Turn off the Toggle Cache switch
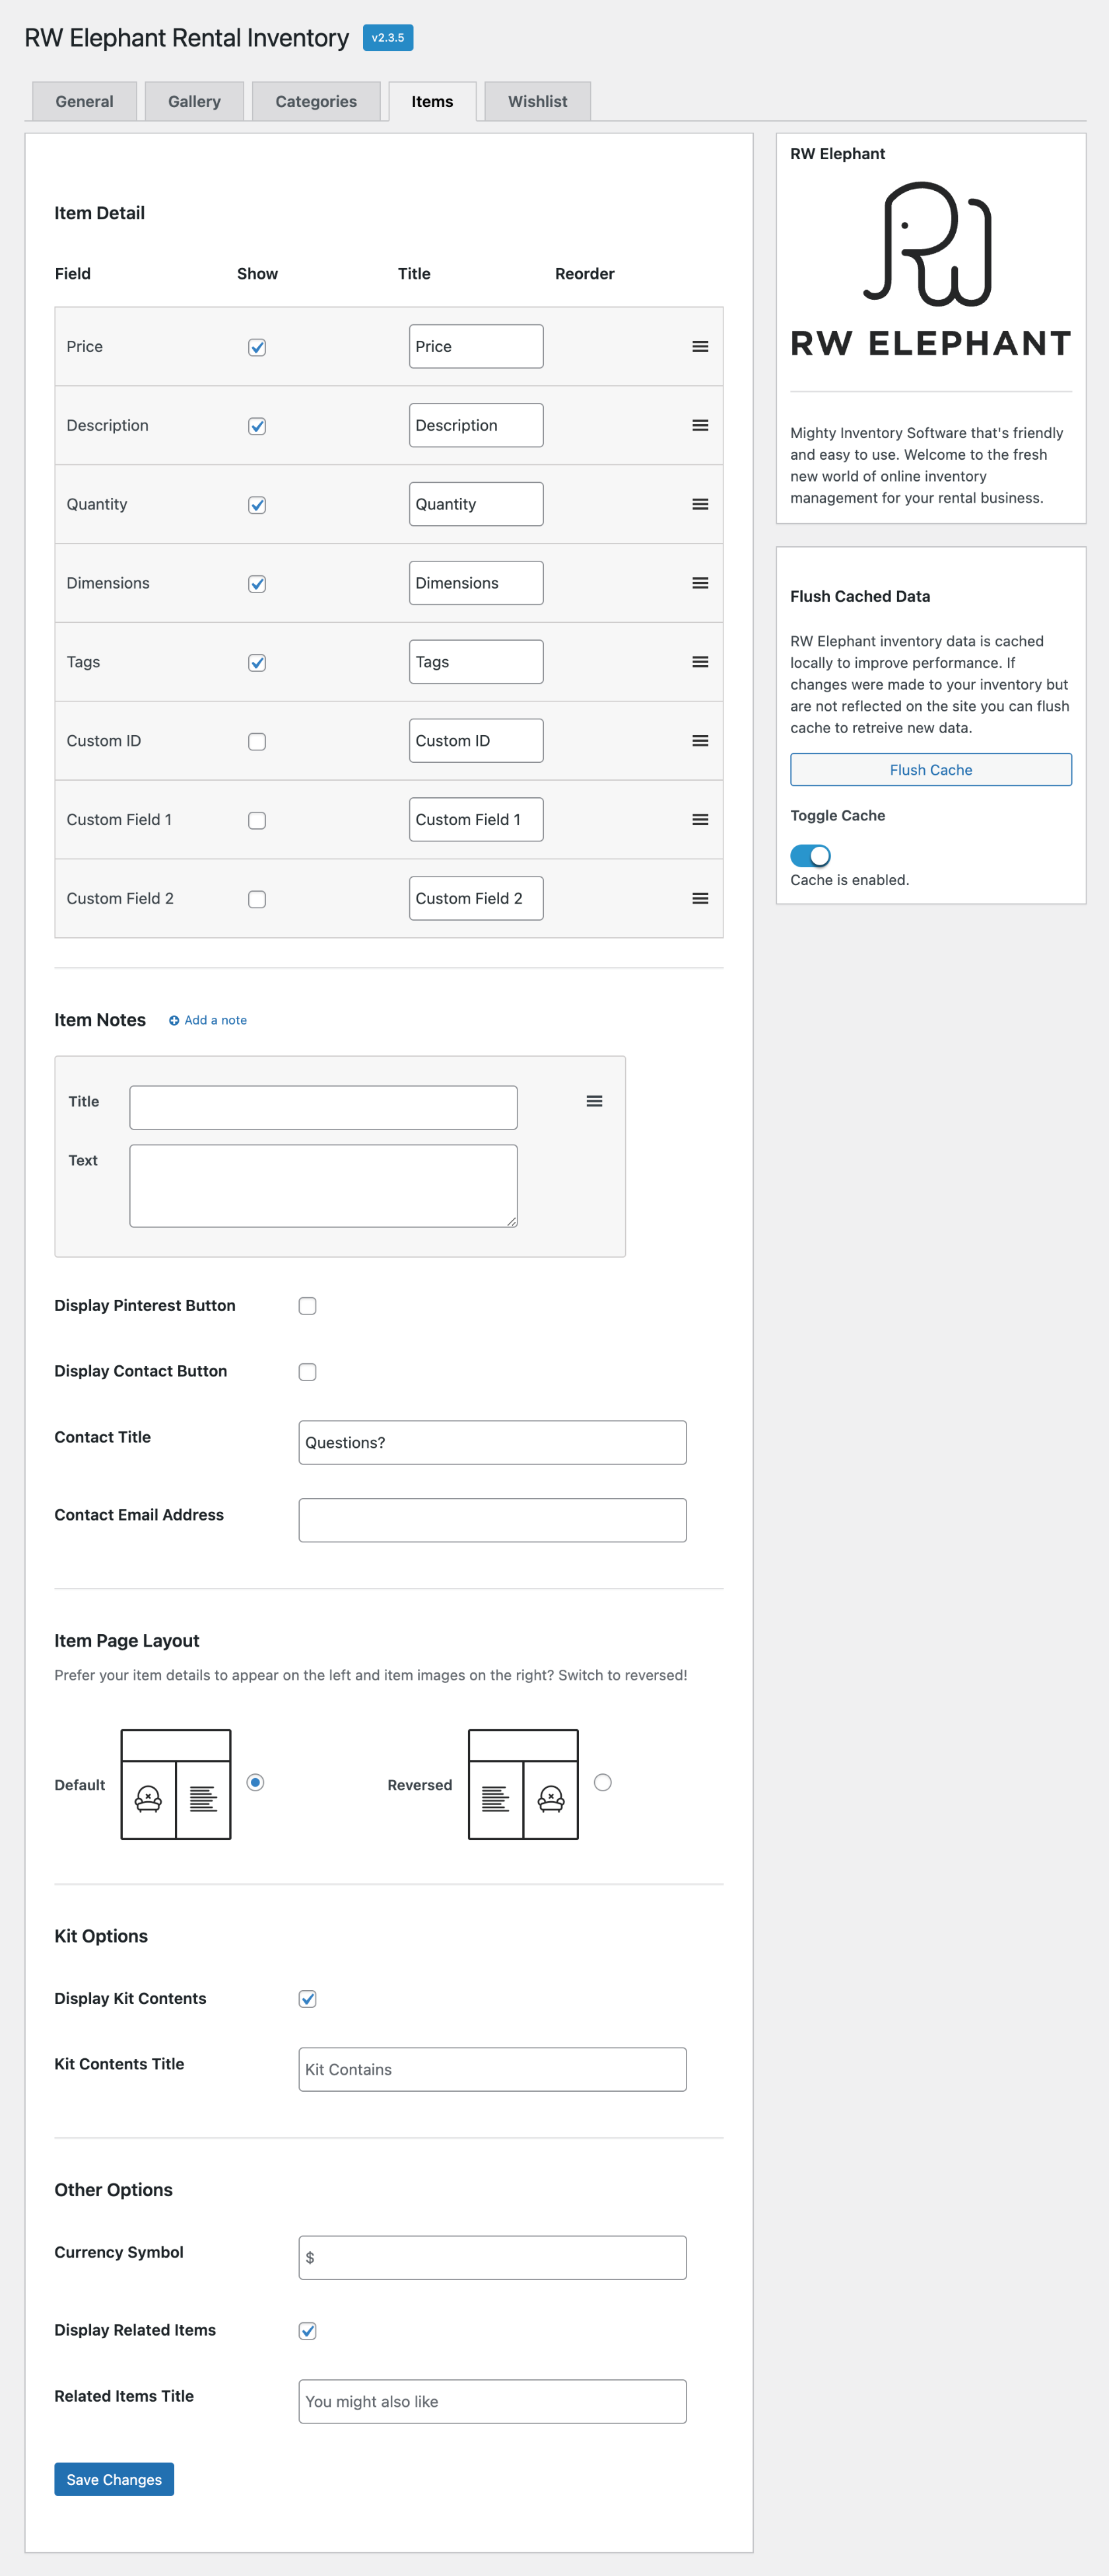Image resolution: width=1109 pixels, height=2576 pixels. click(x=810, y=856)
